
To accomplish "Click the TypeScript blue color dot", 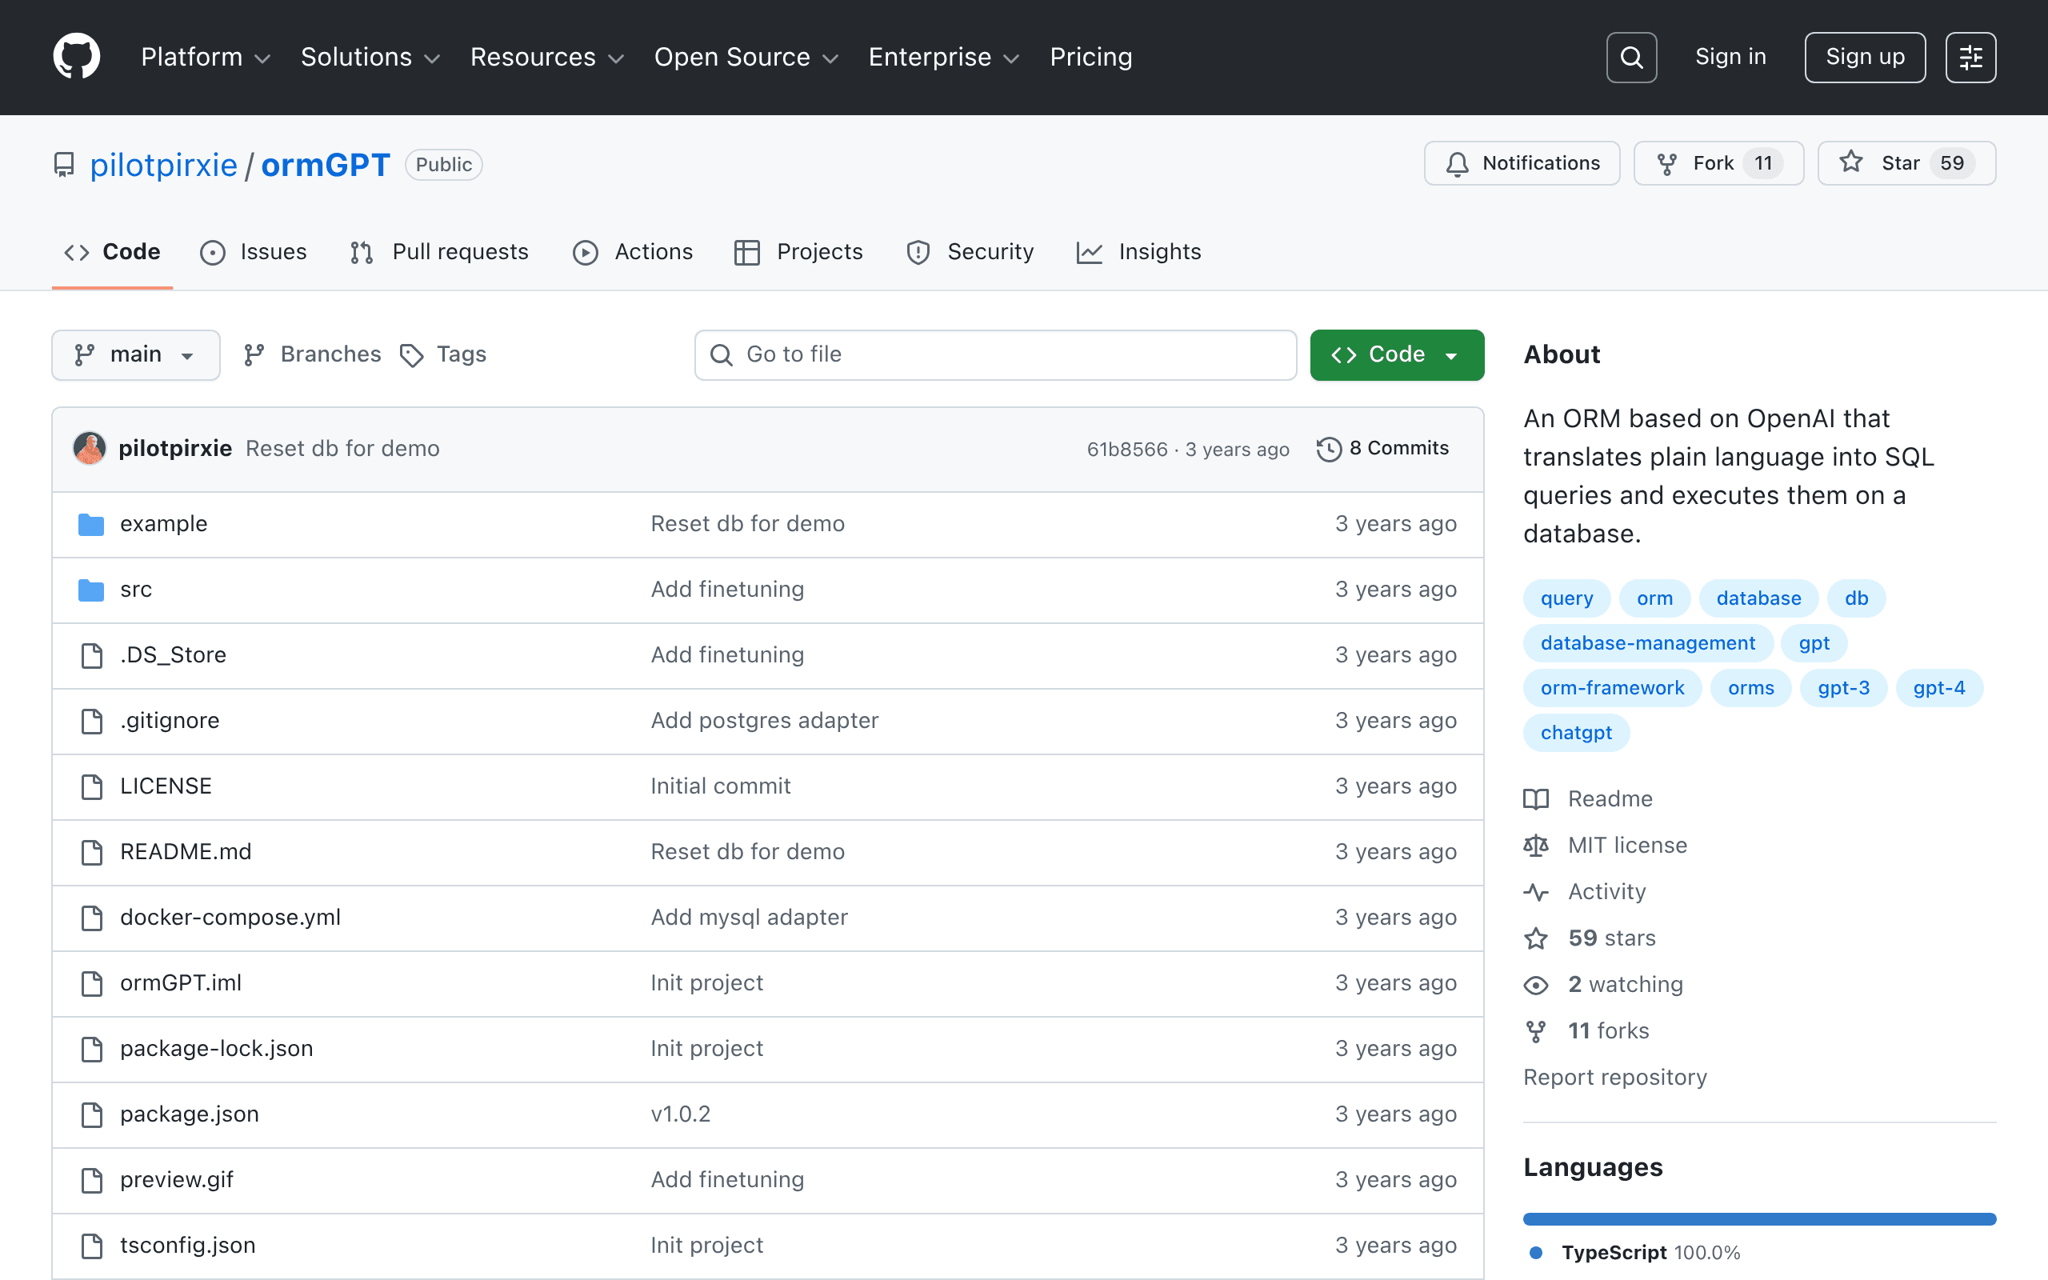I will pyautogui.click(x=1536, y=1253).
